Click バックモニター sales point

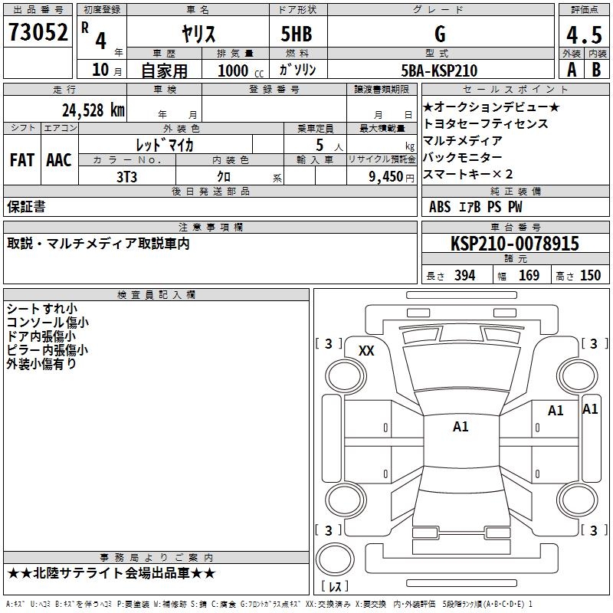coord(463,157)
